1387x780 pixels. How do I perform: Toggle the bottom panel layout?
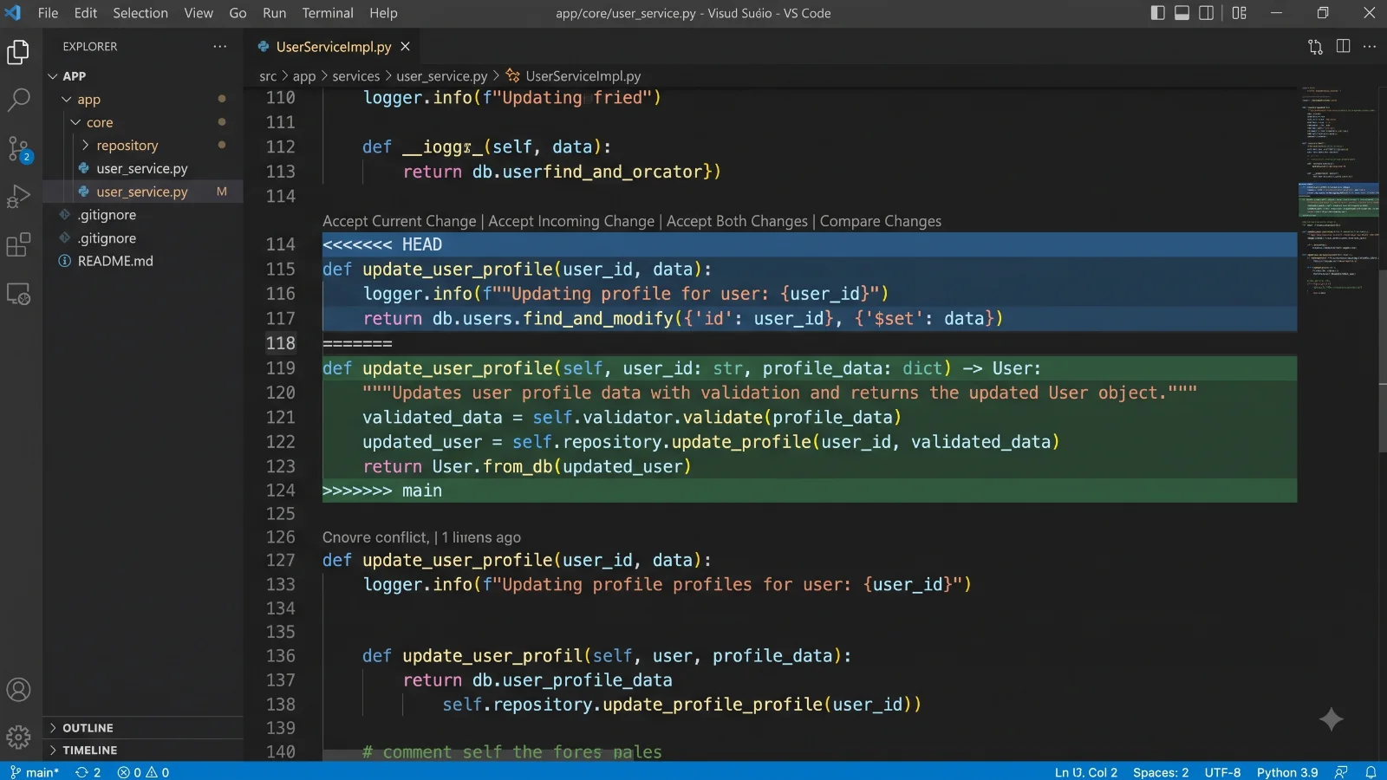tap(1182, 13)
